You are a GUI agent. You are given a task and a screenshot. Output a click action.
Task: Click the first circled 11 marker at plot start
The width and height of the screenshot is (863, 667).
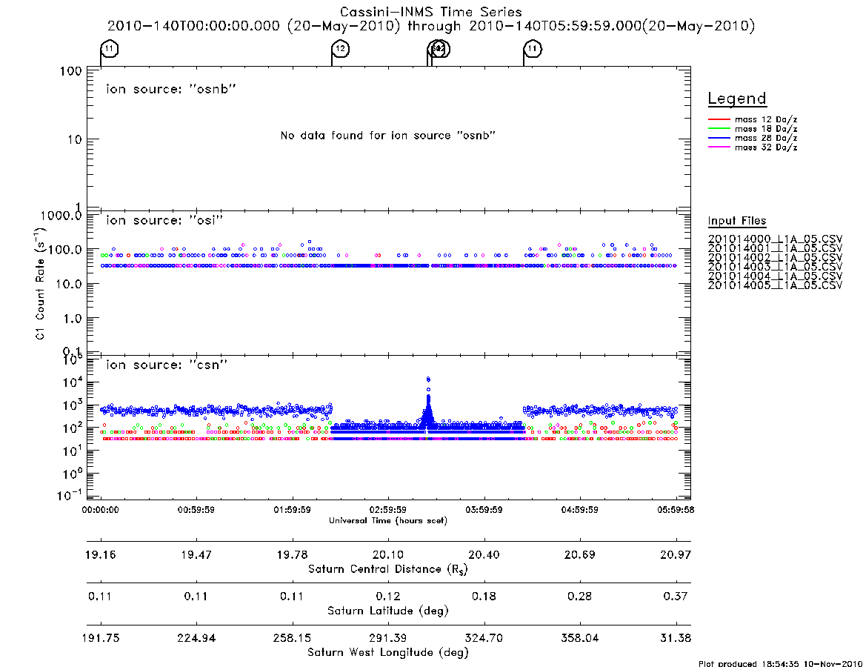coord(110,49)
